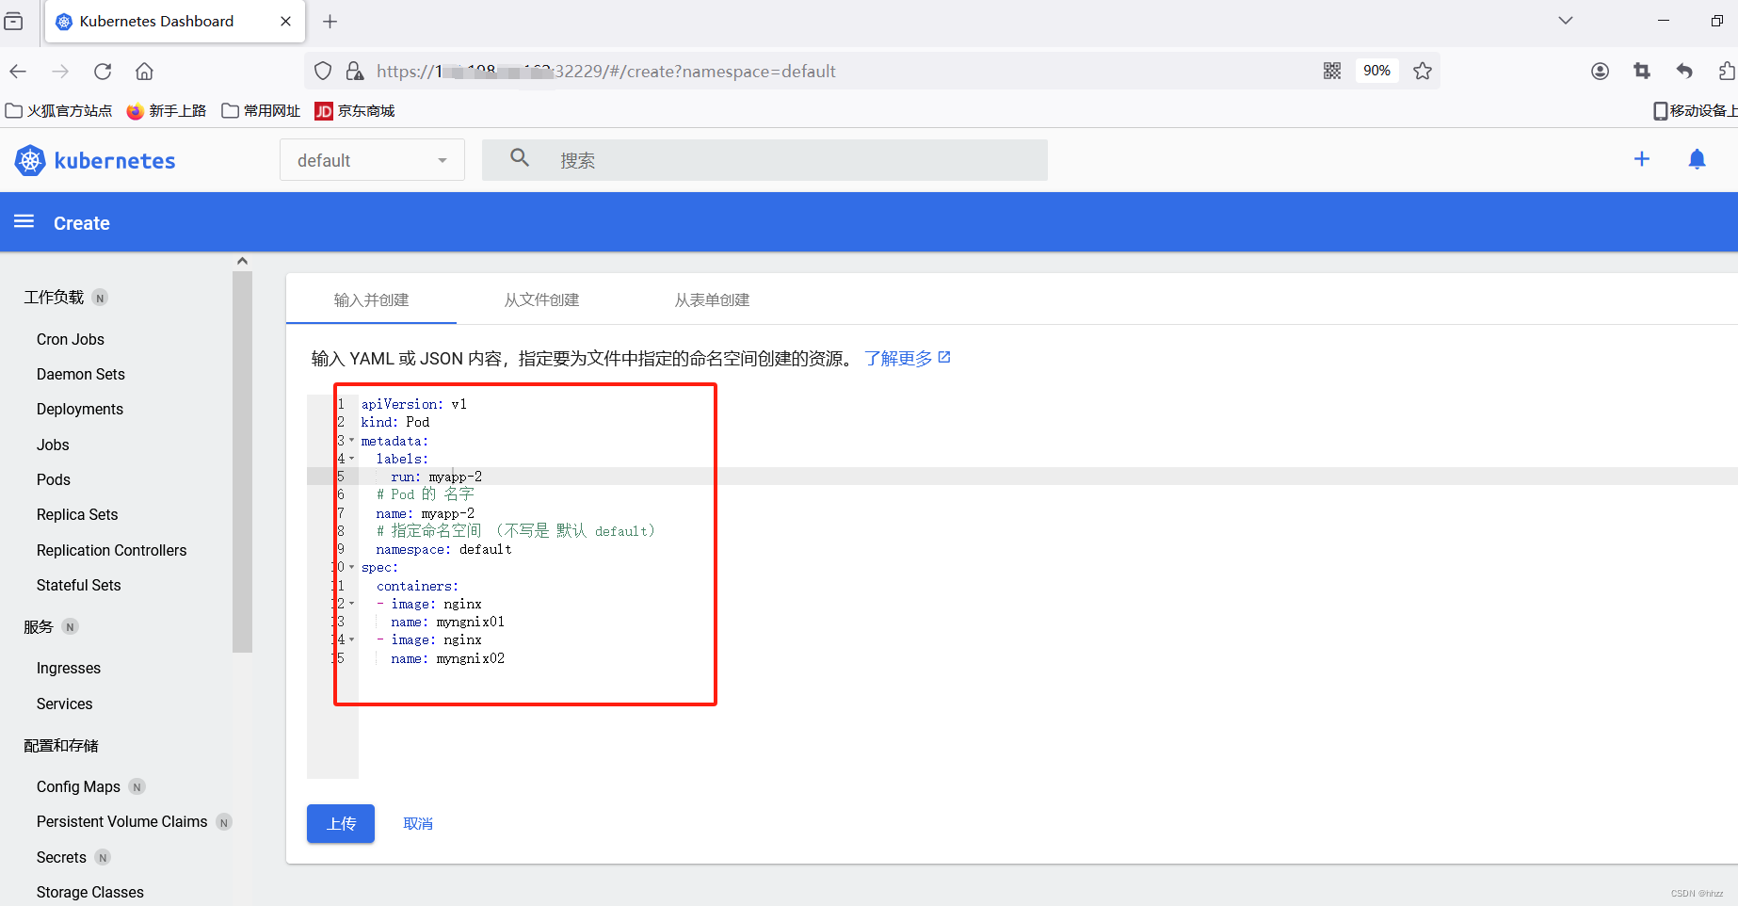Click the lock site security icon

click(x=355, y=72)
